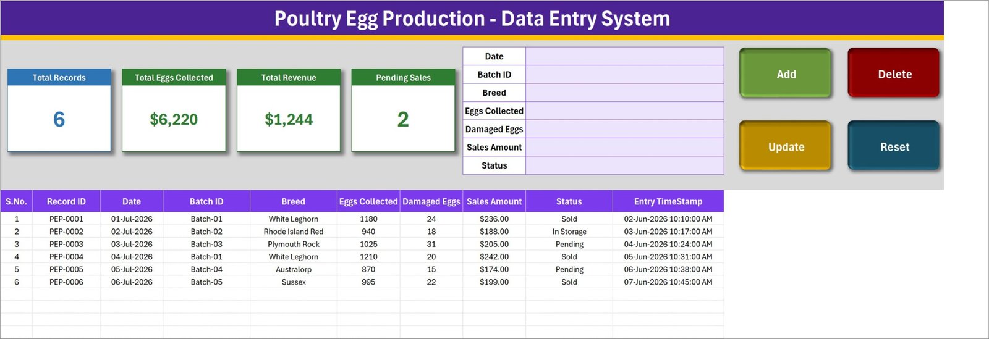
Task: Click the In Storage status cell
Action: click(569, 232)
